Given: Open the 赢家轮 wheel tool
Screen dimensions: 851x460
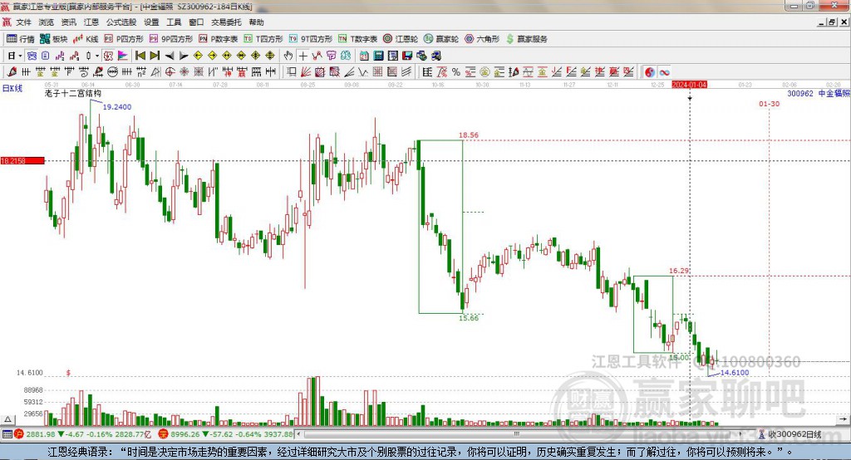Looking at the screenshot, I should tap(441, 39).
